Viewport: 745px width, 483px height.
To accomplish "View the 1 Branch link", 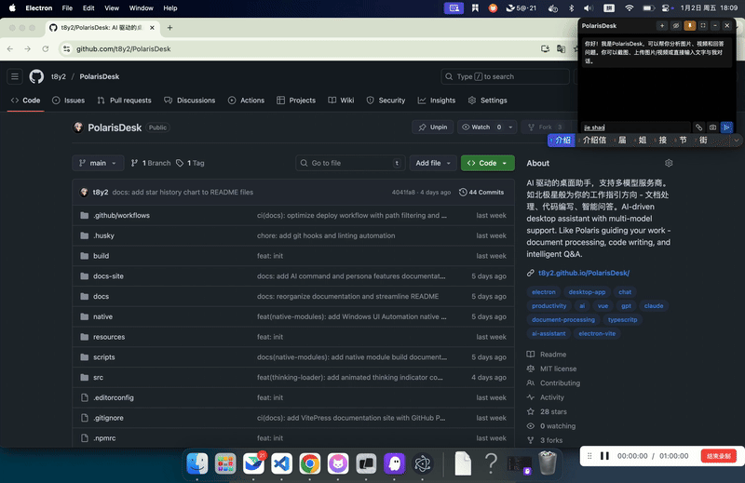I will click(x=151, y=163).
